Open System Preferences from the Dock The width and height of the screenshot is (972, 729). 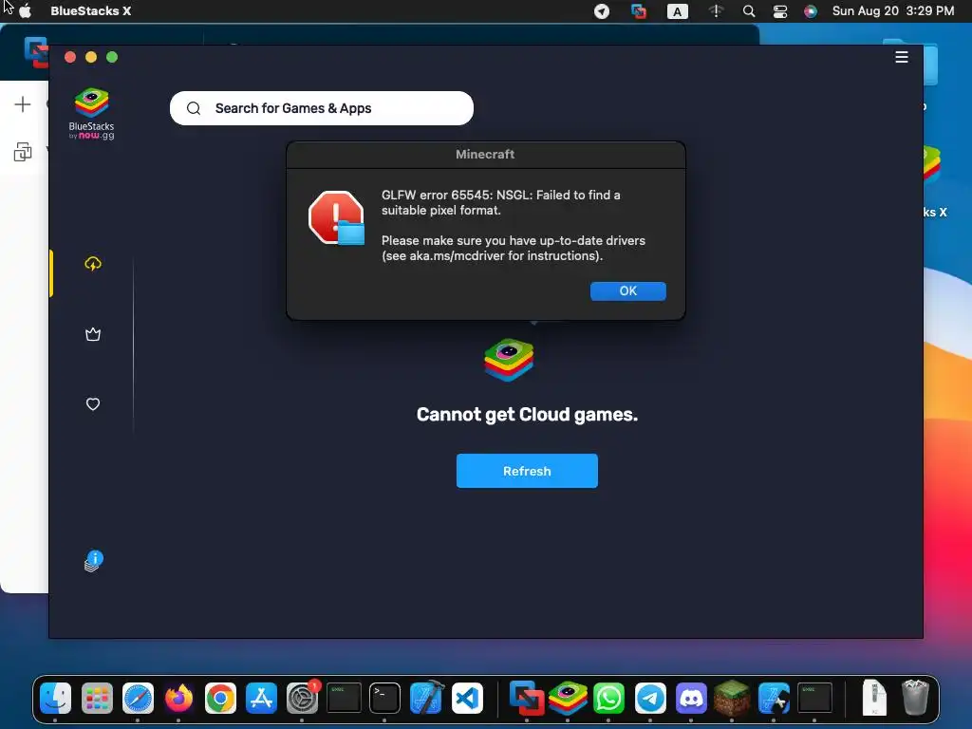[303, 699]
